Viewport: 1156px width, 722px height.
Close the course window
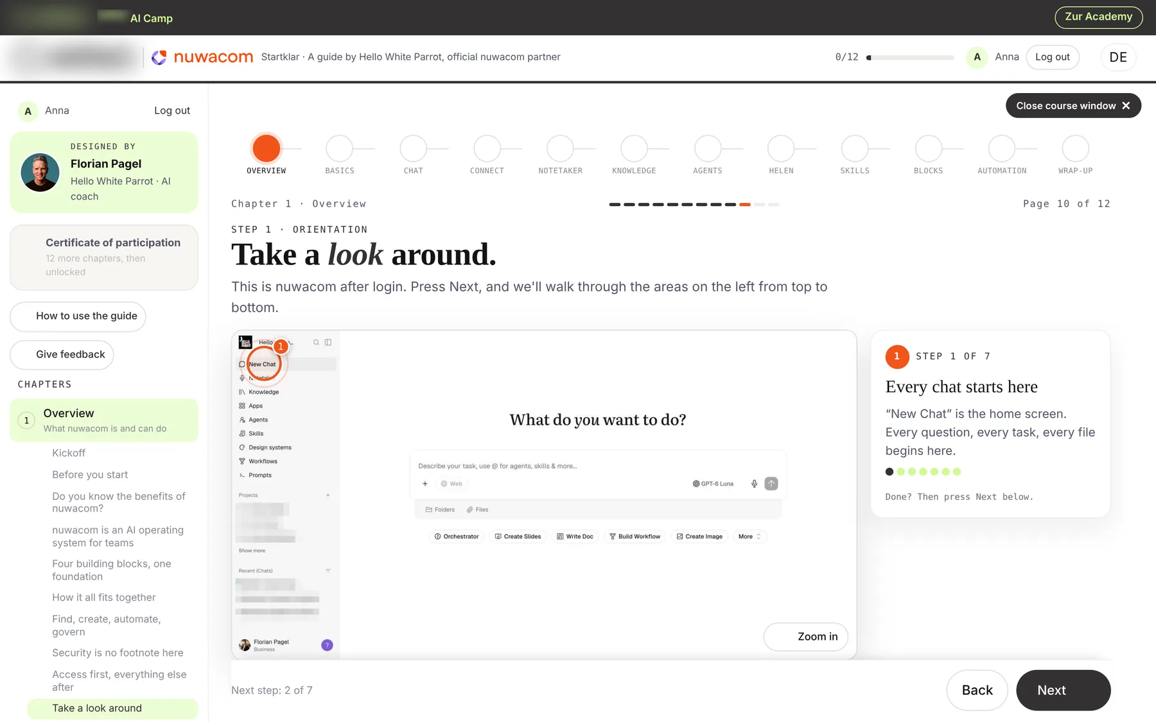coord(1073,106)
